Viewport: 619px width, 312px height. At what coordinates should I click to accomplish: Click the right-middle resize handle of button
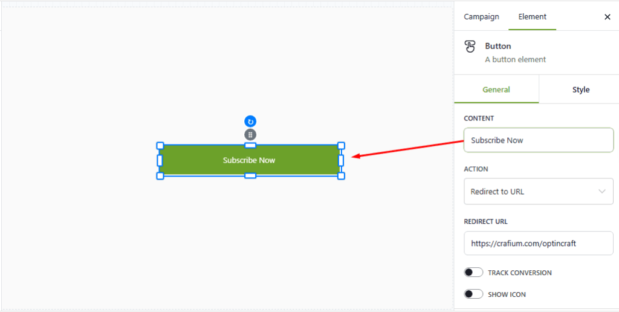click(x=341, y=160)
